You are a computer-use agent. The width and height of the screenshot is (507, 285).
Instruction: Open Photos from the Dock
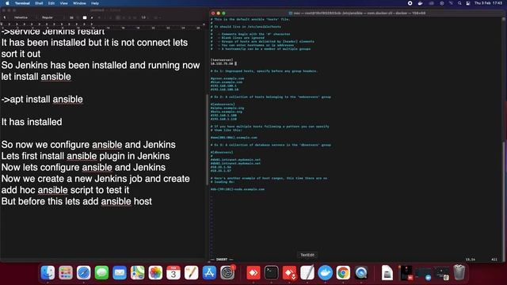(155, 272)
